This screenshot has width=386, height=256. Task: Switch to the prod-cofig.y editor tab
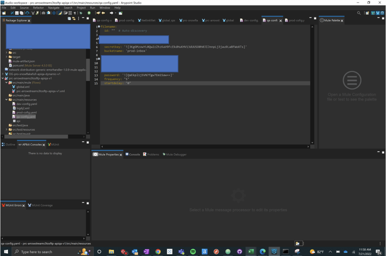click(x=295, y=21)
